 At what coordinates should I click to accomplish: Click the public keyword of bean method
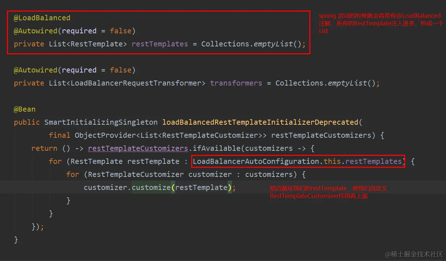(x=27, y=122)
